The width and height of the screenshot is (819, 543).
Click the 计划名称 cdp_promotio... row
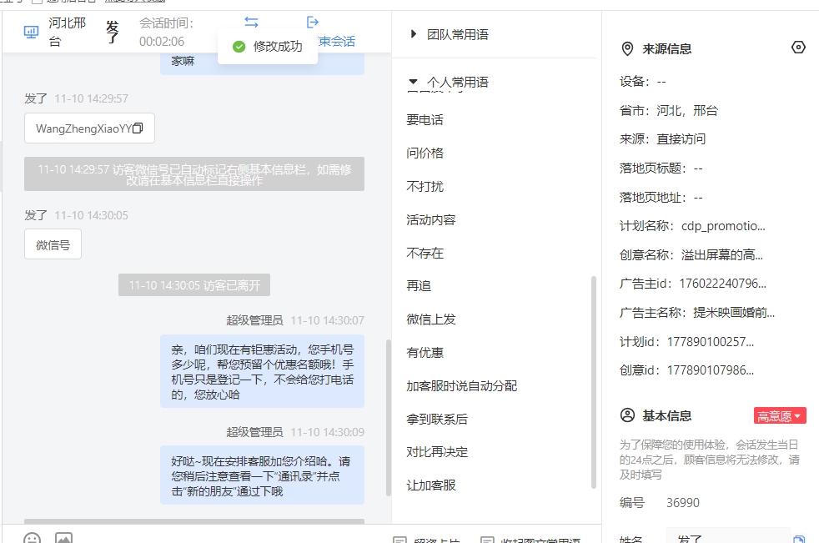pyautogui.click(x=692, y=226)
